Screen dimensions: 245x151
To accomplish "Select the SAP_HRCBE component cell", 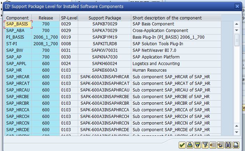I will tap(18, 97).
